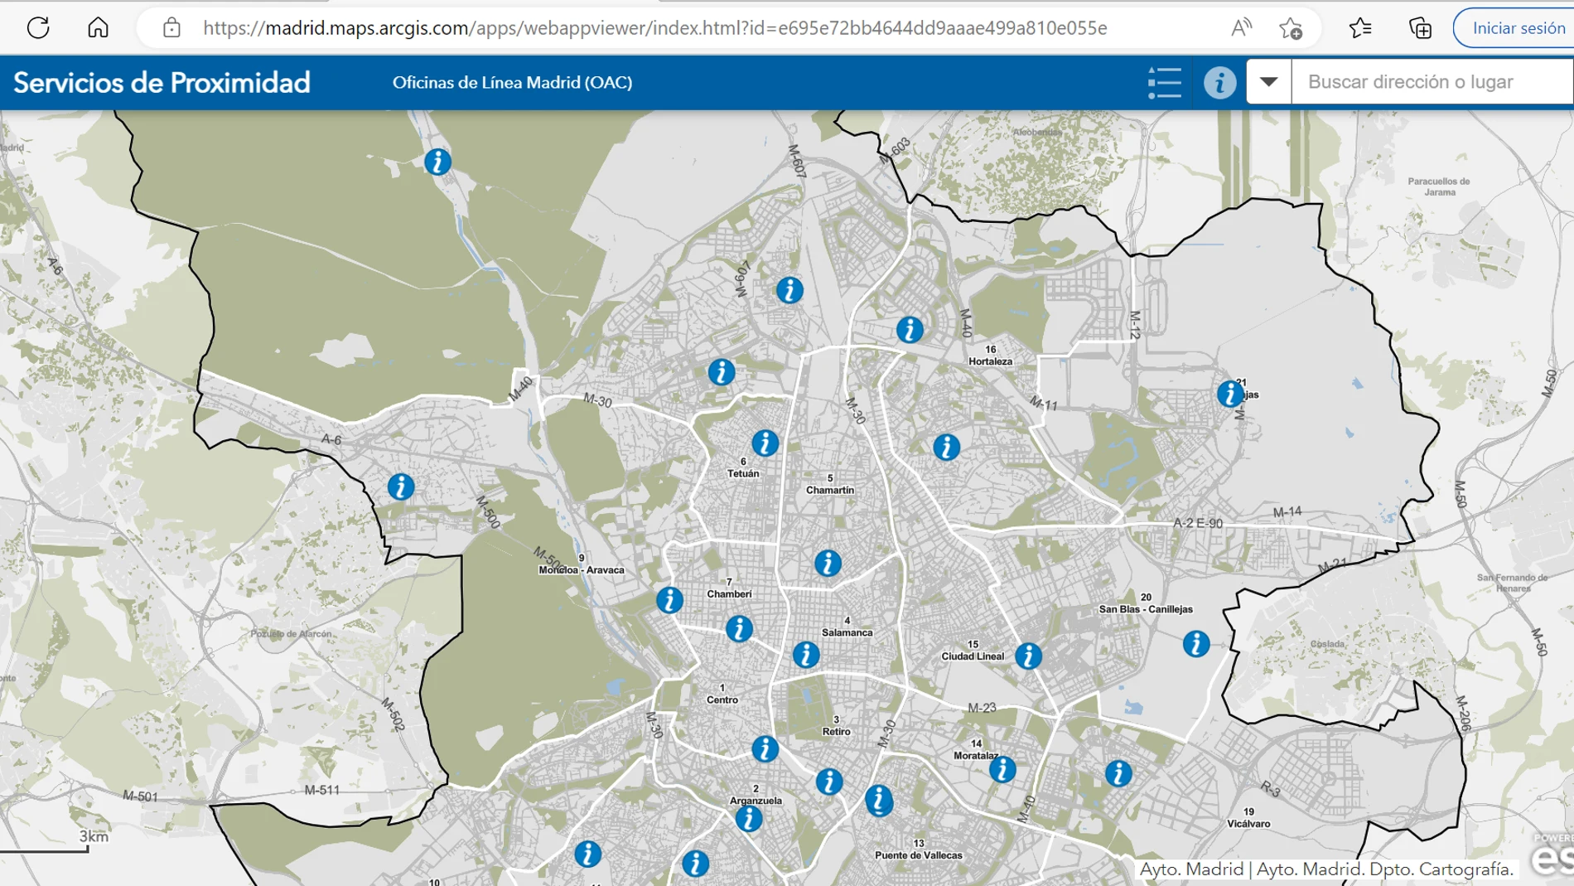Image resolution: width=1574 pixels, height=886 pixels.
Task: Select the office marker right of Ciudad Lineal
Action: (1028, 656)
